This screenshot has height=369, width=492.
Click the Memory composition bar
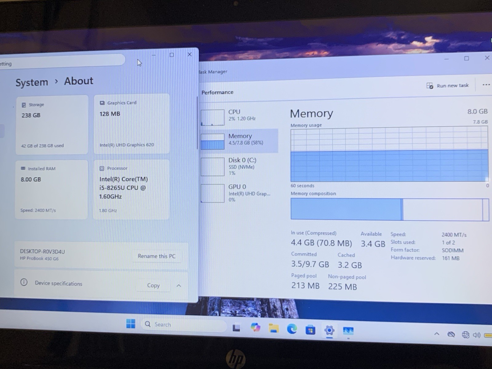coord(390,209)
